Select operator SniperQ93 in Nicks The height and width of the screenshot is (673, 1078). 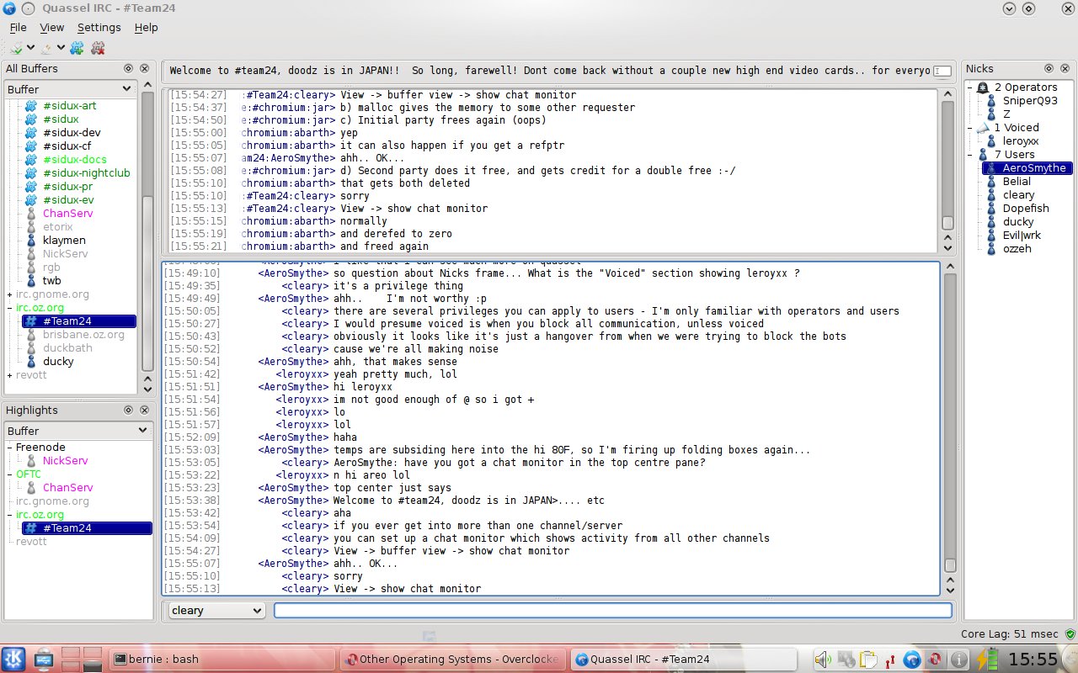[x=1029, y=101]
